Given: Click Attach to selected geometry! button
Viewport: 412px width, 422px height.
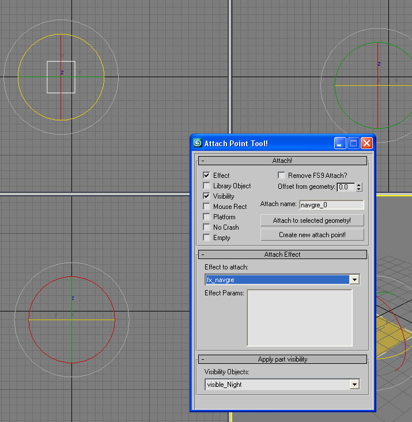Looking at the screenshot, I should [x=312, y=220].
